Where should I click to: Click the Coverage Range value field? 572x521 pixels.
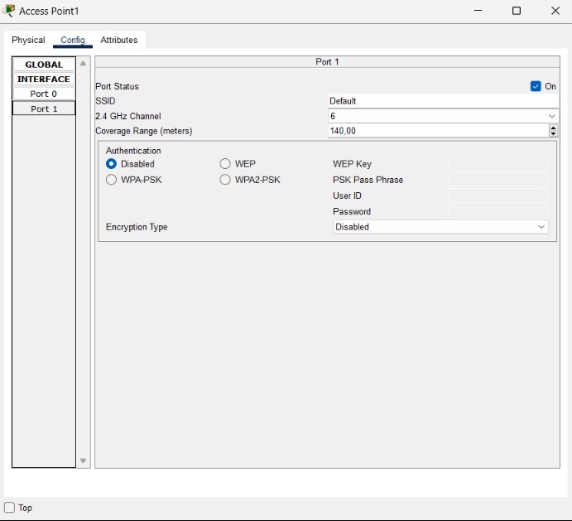439,131
